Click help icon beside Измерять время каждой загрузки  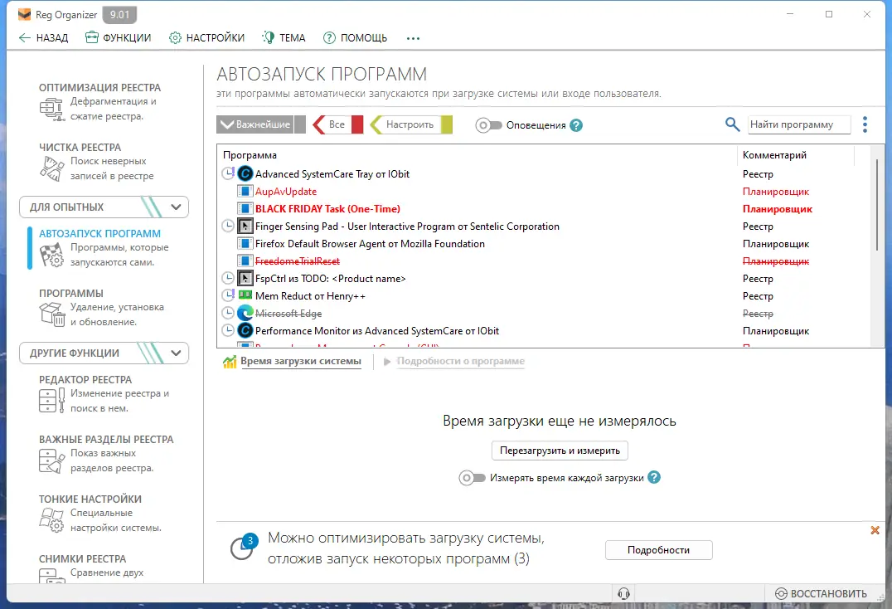654,478
